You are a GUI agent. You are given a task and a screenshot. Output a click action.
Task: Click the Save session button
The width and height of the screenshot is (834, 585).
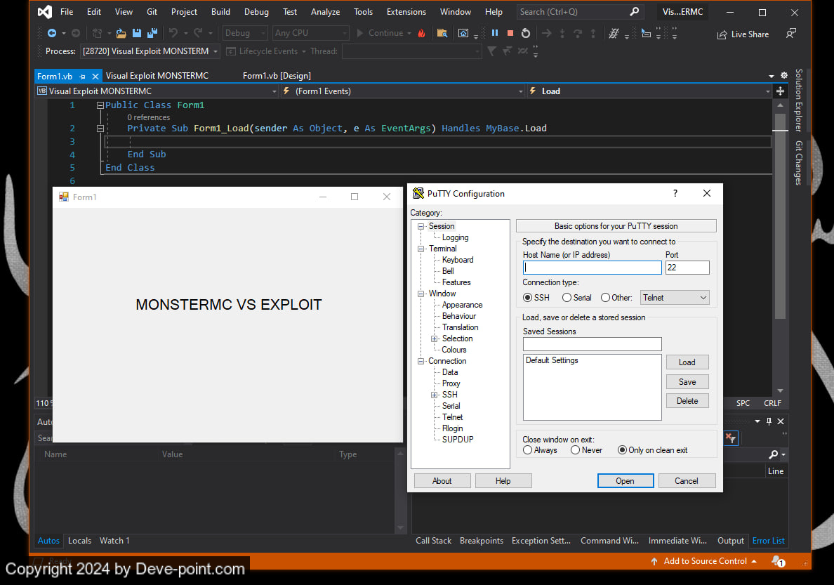[687, 382]
